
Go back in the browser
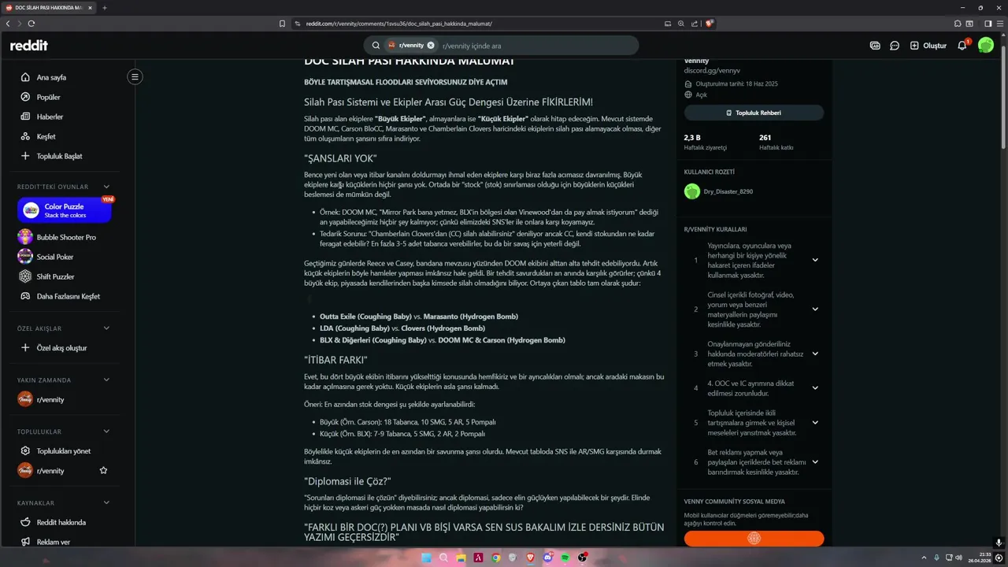9,24
